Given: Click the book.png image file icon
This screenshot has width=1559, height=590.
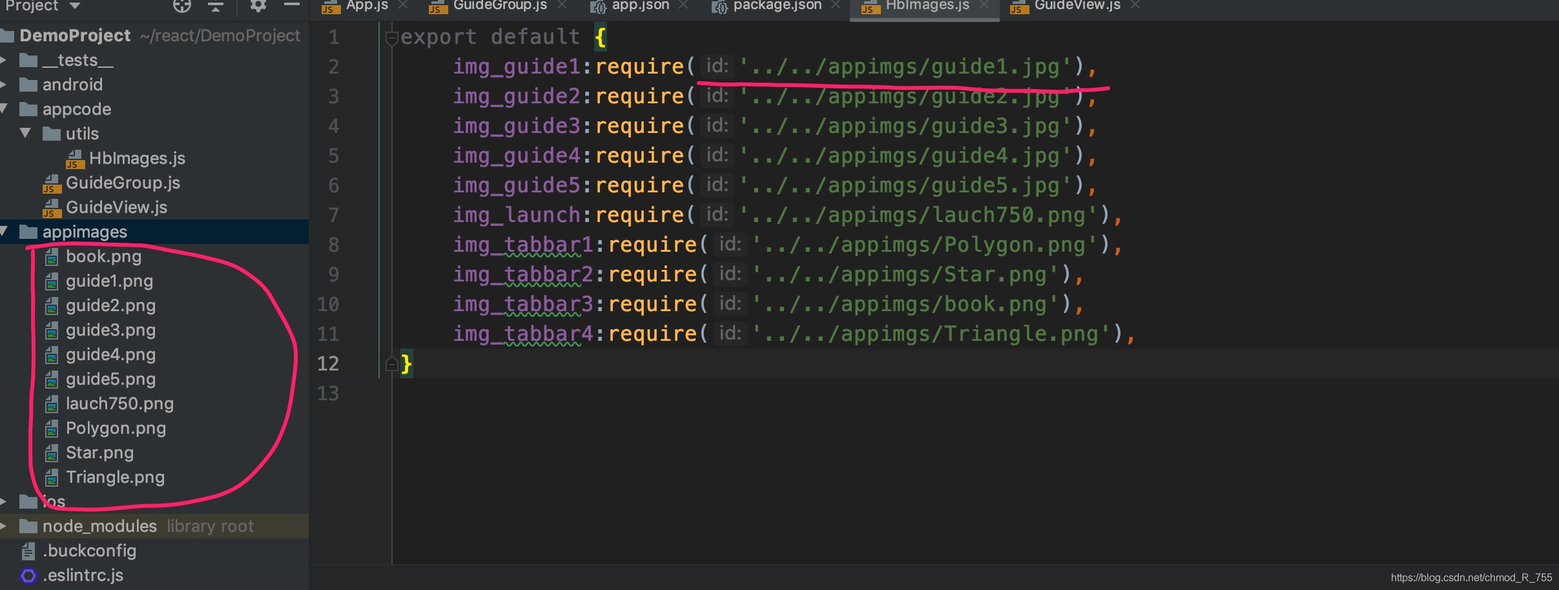Looking at the screenshot, I should pyautogui.click(x=52, y=258).
